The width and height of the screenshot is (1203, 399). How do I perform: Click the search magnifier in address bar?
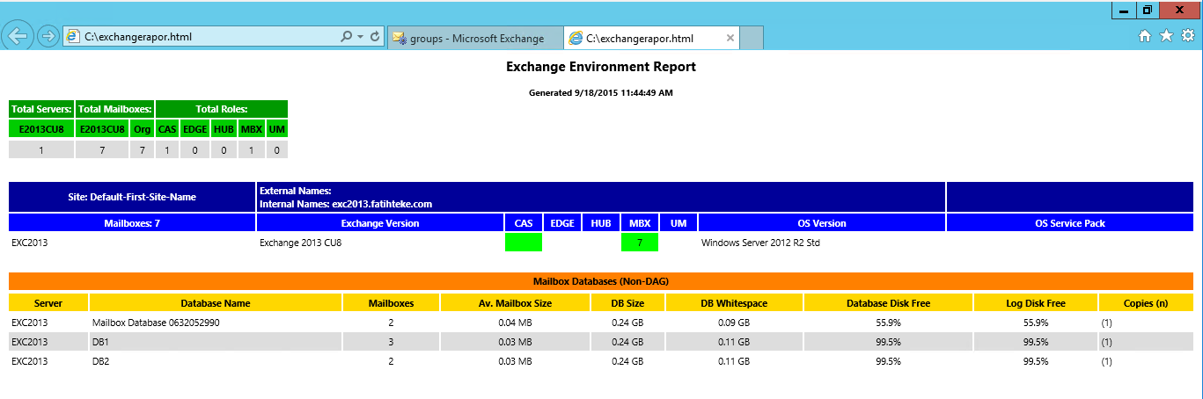click(x=347, y=37)
